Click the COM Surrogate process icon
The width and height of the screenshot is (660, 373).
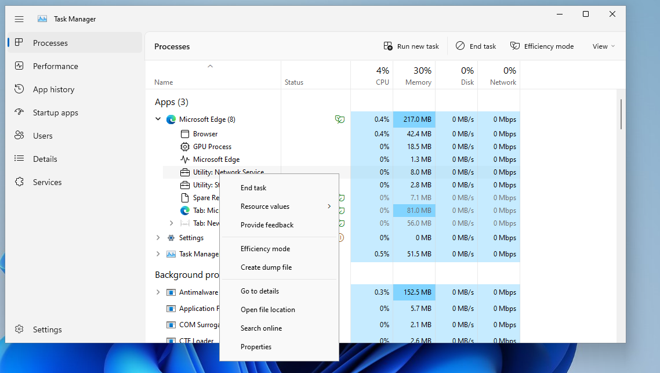point(171,325)
